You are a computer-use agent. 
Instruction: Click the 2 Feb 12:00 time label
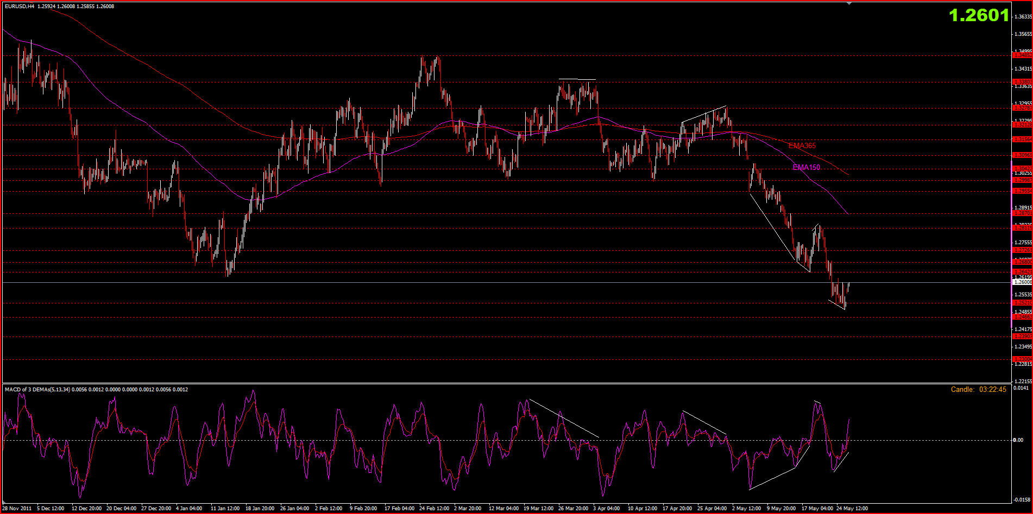pyautogui.click(x=329, y=509)
